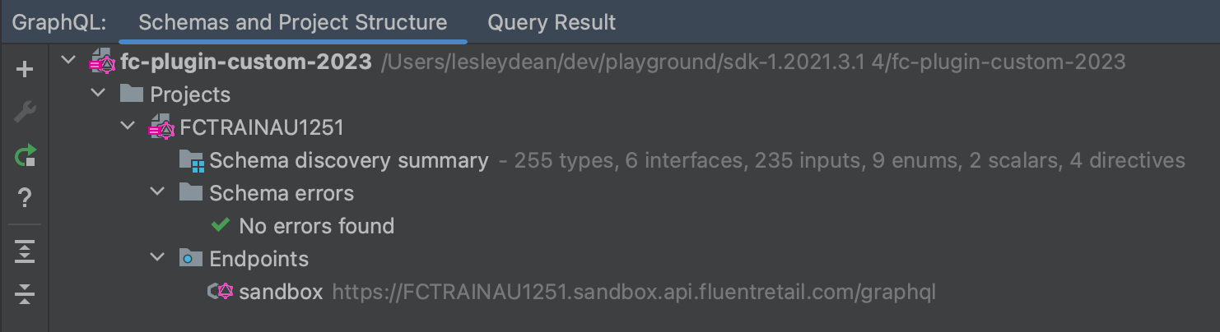Collapse the Projects folder node

(100, 95)
